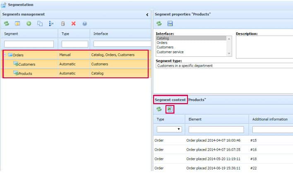The height and width of the screenshot is (178, 293).
Task: Open the Type filter dropdown in Segment content
Action: (x=169, y=129)
